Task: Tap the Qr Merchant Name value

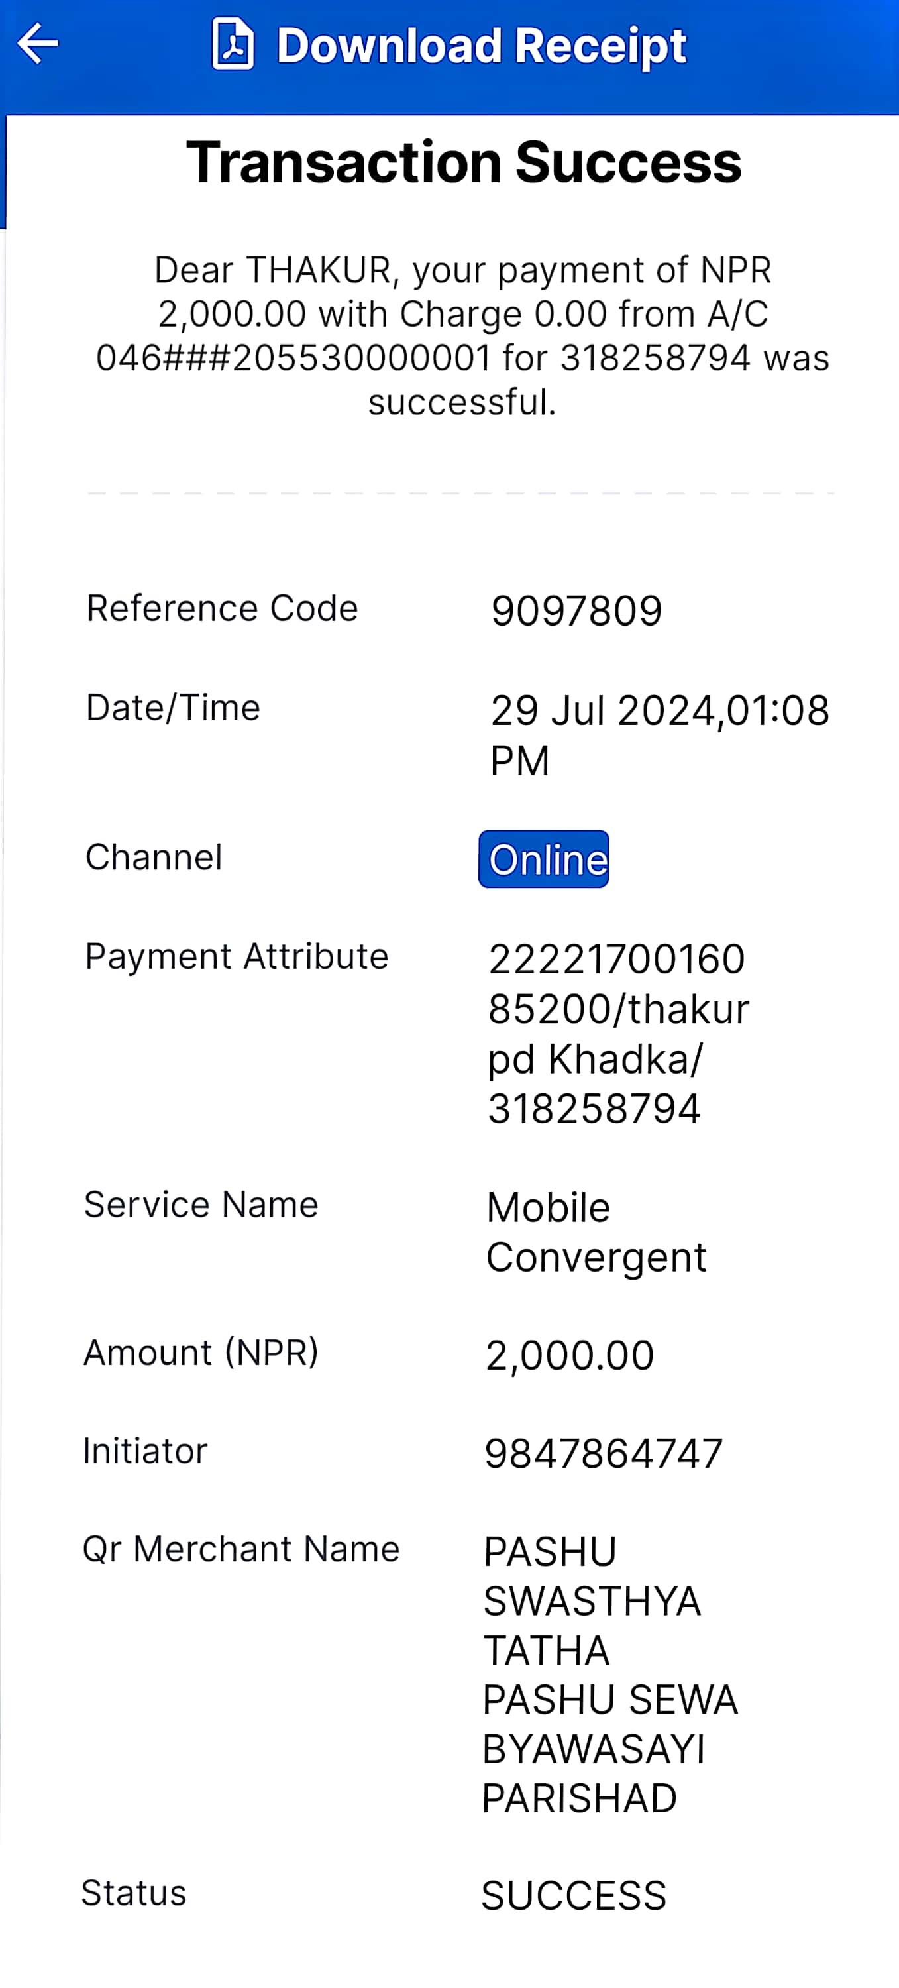Action: (609, 1675)
